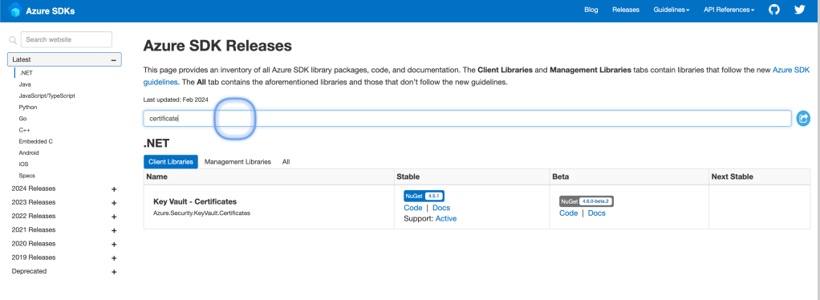Click the share link icon beside filter box
The height and width of the screenshot is (300, 820).
click(x=802, y=118)
